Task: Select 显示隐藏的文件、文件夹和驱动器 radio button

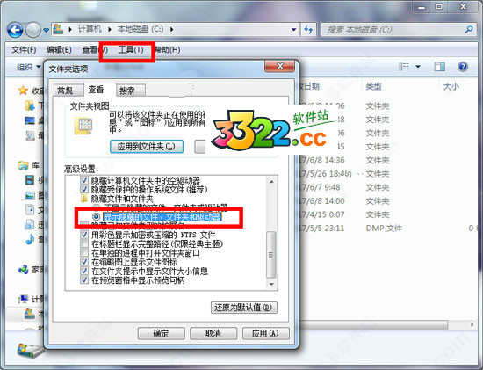Action: coord(96,217)
